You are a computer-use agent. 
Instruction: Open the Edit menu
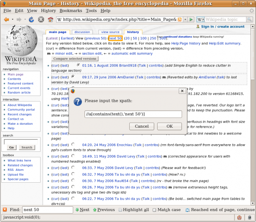[x=19, y=11]
